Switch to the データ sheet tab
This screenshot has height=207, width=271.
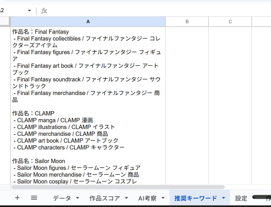62,198
